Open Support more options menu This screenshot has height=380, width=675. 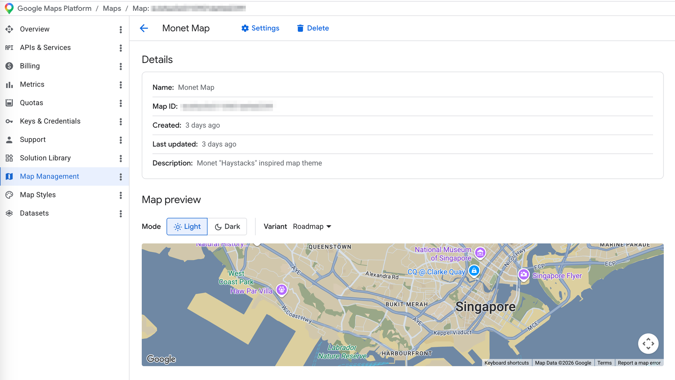click(120, 140)
